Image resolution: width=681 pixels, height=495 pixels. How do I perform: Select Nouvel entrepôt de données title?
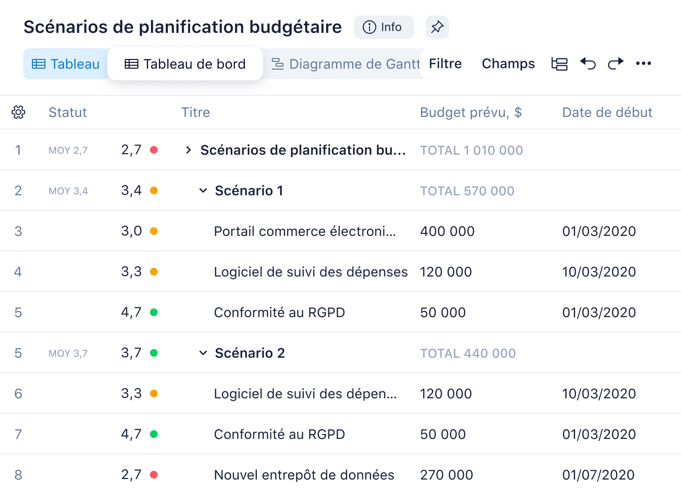[304, 475]
